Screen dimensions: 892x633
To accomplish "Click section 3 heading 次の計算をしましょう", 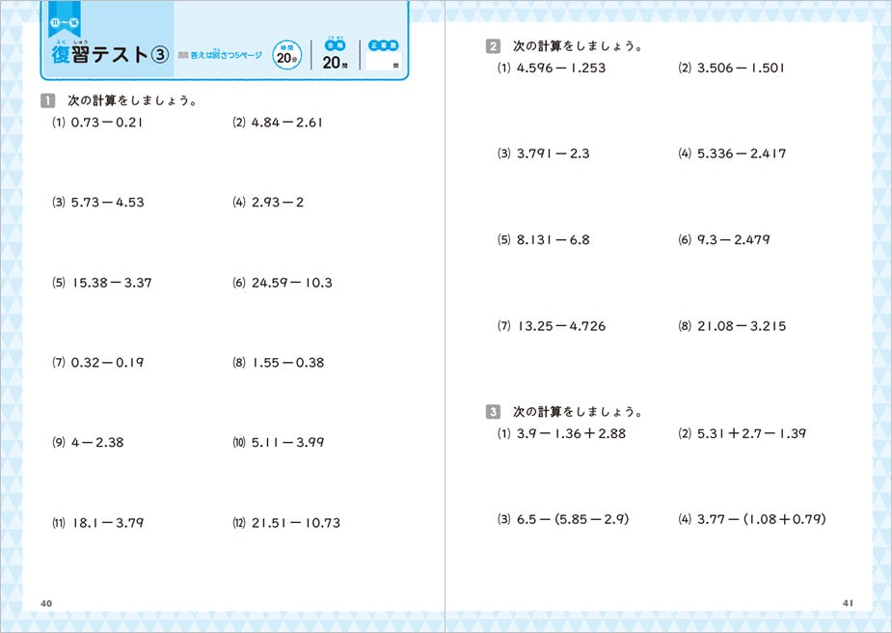I will (578, 412).
